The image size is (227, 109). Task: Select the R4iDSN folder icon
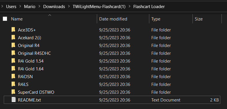13,76
